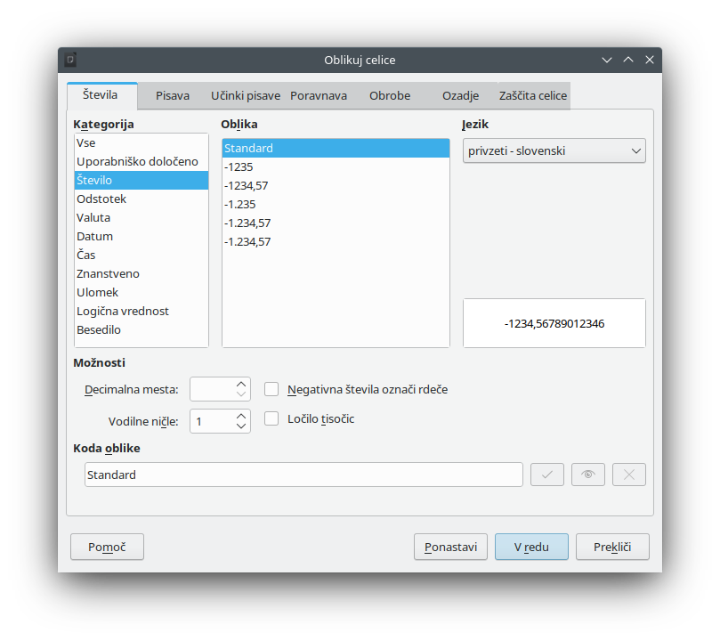Increase Decimalna mesta with up arrow
Viewport: 720px width, 641px height.
pos(241,384)
